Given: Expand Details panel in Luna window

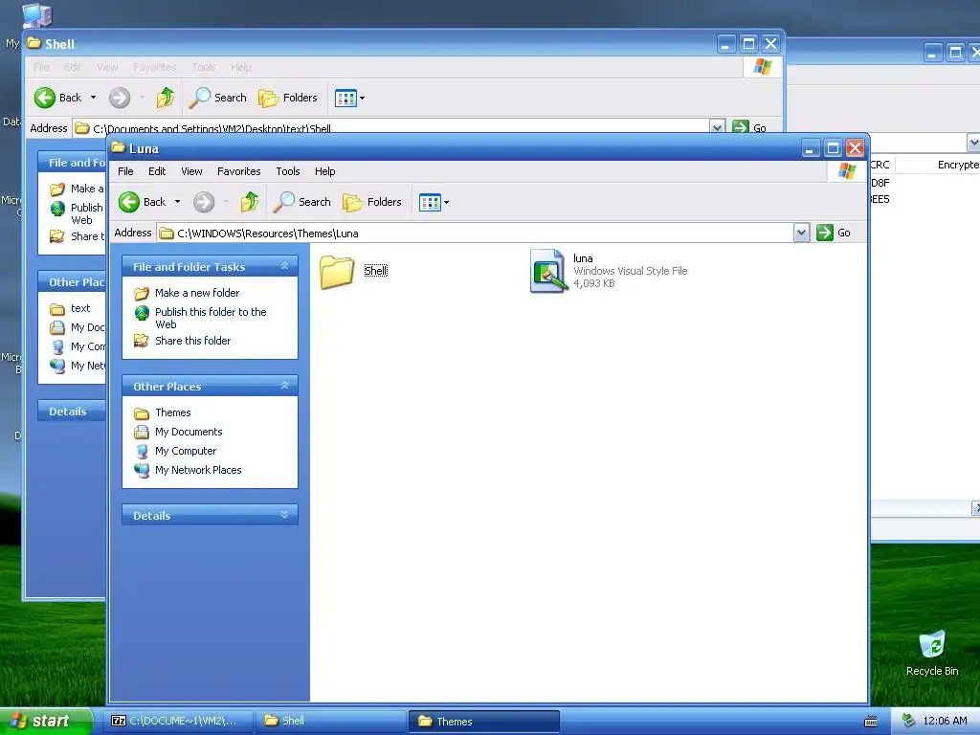Looking at the screenshot, I should [x=284, y=515].
